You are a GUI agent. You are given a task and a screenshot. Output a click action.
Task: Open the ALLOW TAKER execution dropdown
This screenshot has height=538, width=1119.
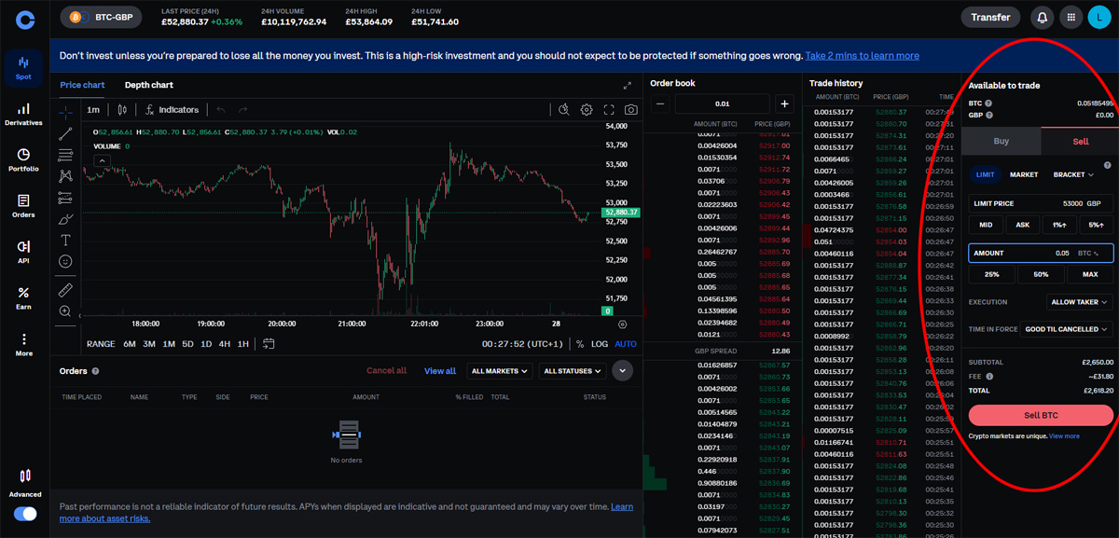coord(1080,302)
